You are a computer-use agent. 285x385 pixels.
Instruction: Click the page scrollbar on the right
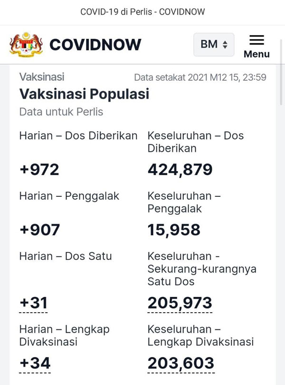pos(281,72)
